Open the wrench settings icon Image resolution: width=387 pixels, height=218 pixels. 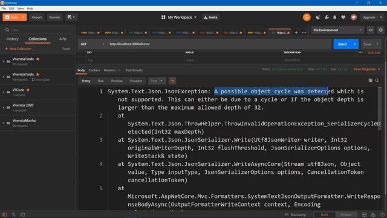click(327, 18)
